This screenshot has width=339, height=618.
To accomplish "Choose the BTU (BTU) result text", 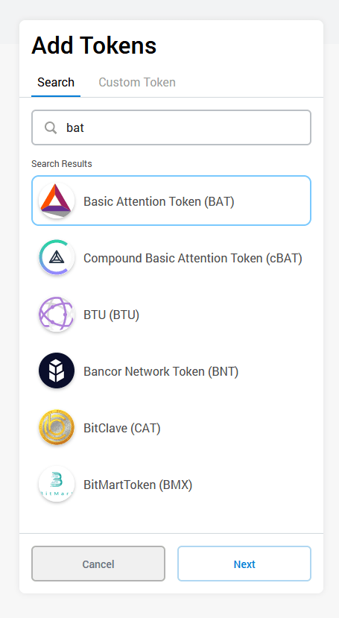I will (x=112, y=315).
